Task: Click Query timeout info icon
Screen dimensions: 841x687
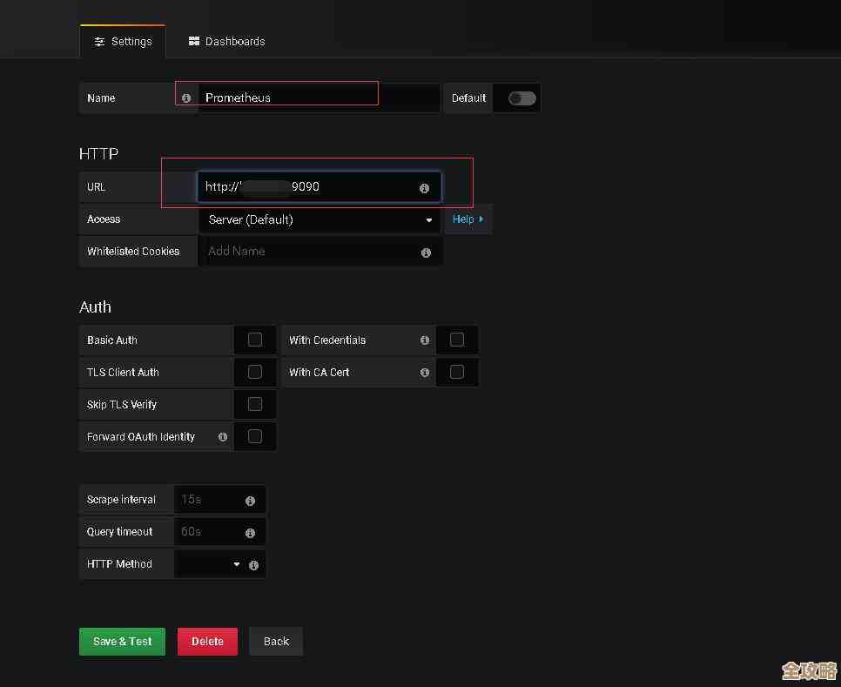Action: 250,533
